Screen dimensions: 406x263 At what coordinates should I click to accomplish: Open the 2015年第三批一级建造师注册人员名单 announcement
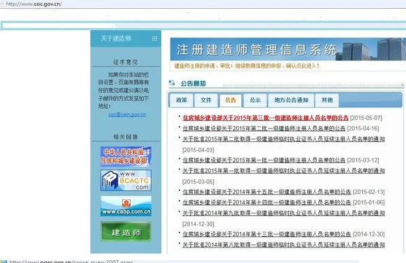pos(265,118)
